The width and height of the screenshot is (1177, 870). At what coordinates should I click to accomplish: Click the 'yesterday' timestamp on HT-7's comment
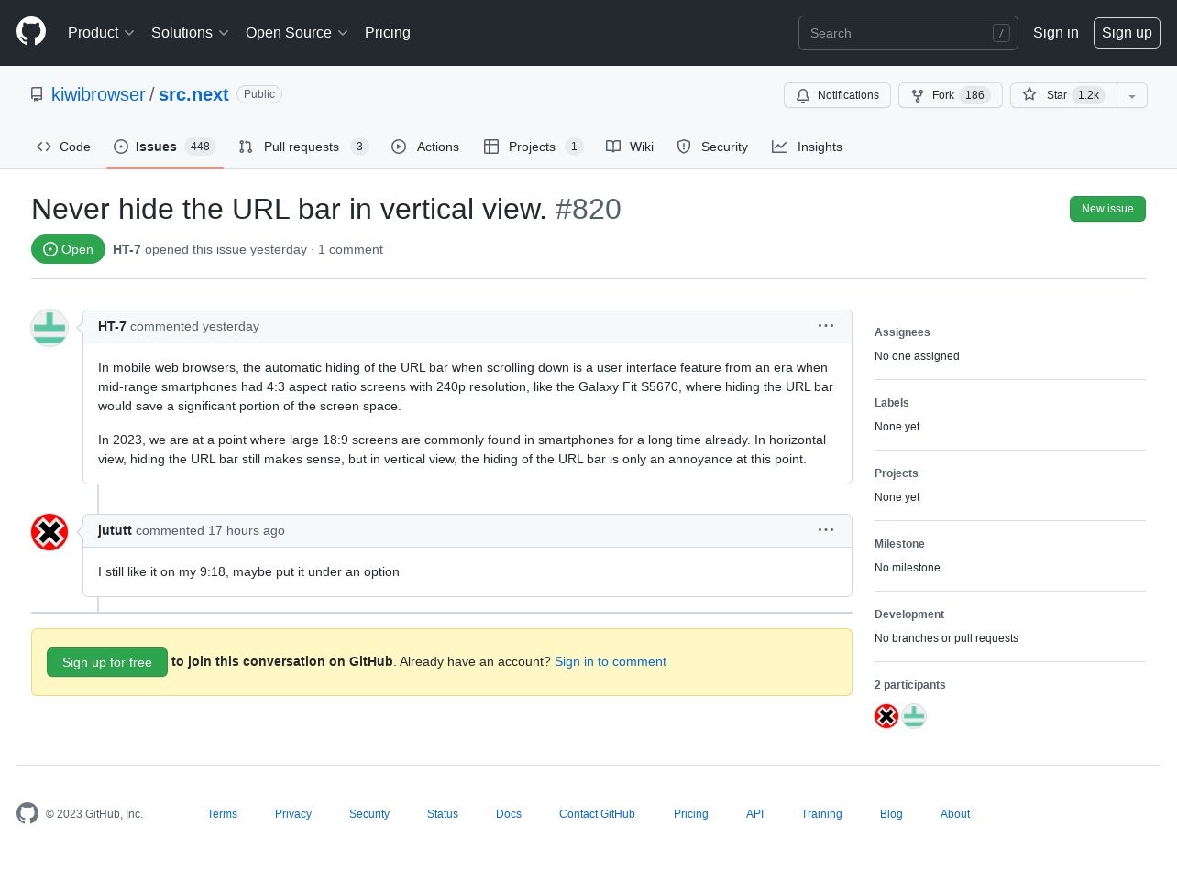click(x=231, y=326)
